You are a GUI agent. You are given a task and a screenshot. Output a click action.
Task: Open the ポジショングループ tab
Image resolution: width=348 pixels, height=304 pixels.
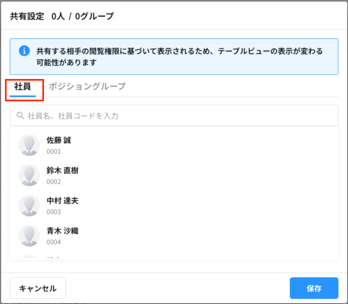87,86
